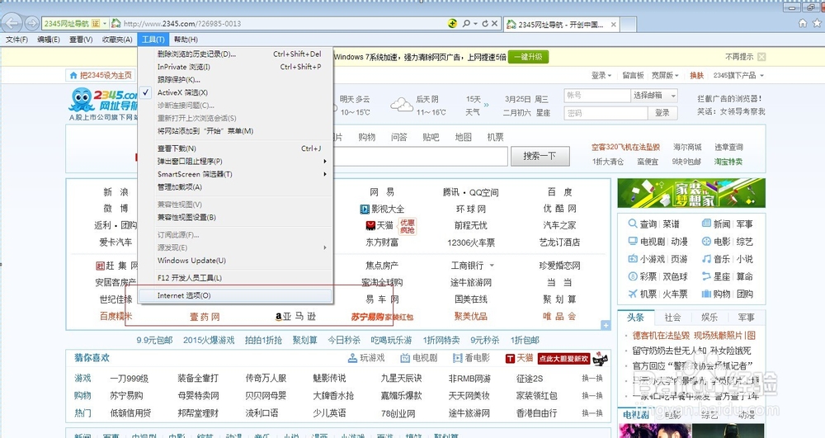The width and height of the screenshot is (825, 438).
Task: Click the 登录 button beside password field
Action: (662, 113)
